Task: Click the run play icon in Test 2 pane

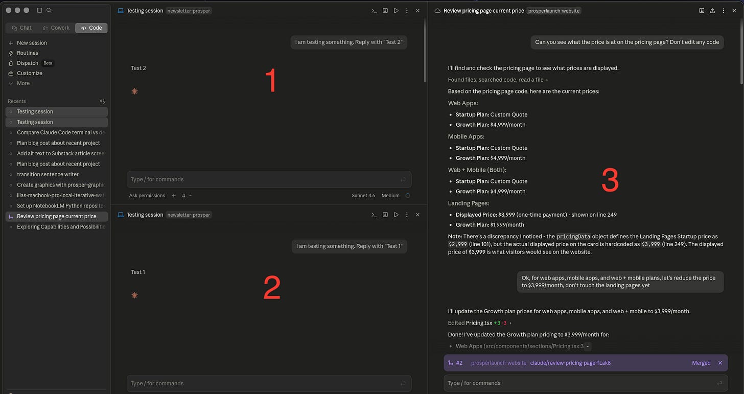Action: (x=396, y=11)
